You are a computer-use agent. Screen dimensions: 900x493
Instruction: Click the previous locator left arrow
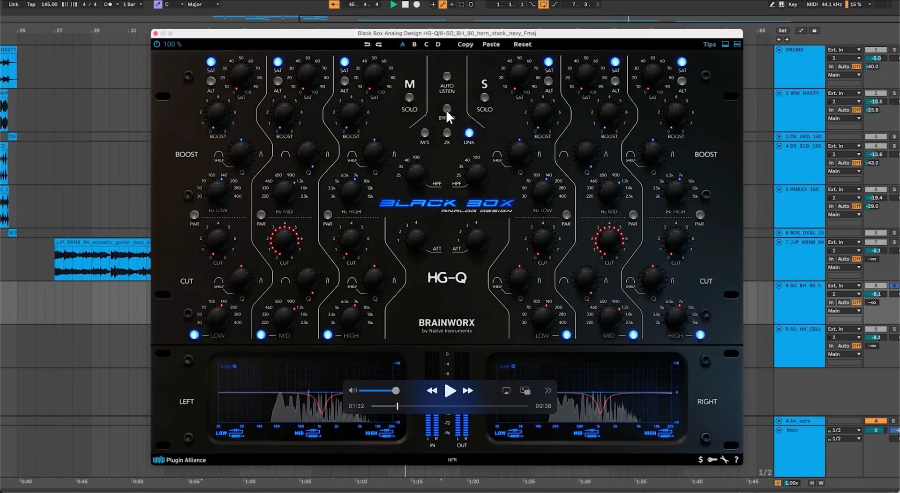point(779,39)
